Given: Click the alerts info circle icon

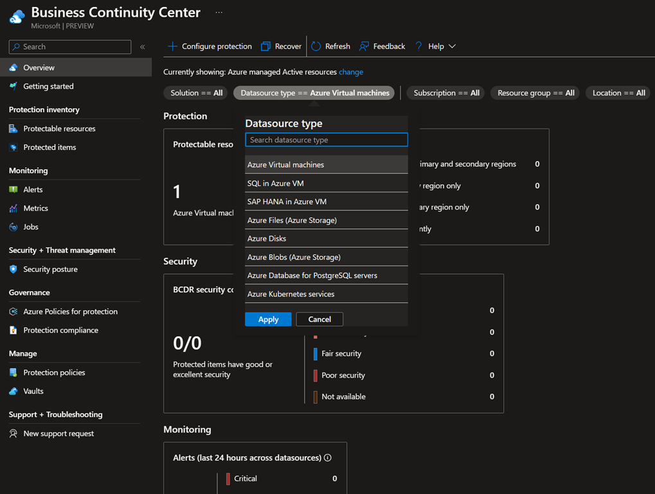Looking at the screenshot, I should [328, 458].
